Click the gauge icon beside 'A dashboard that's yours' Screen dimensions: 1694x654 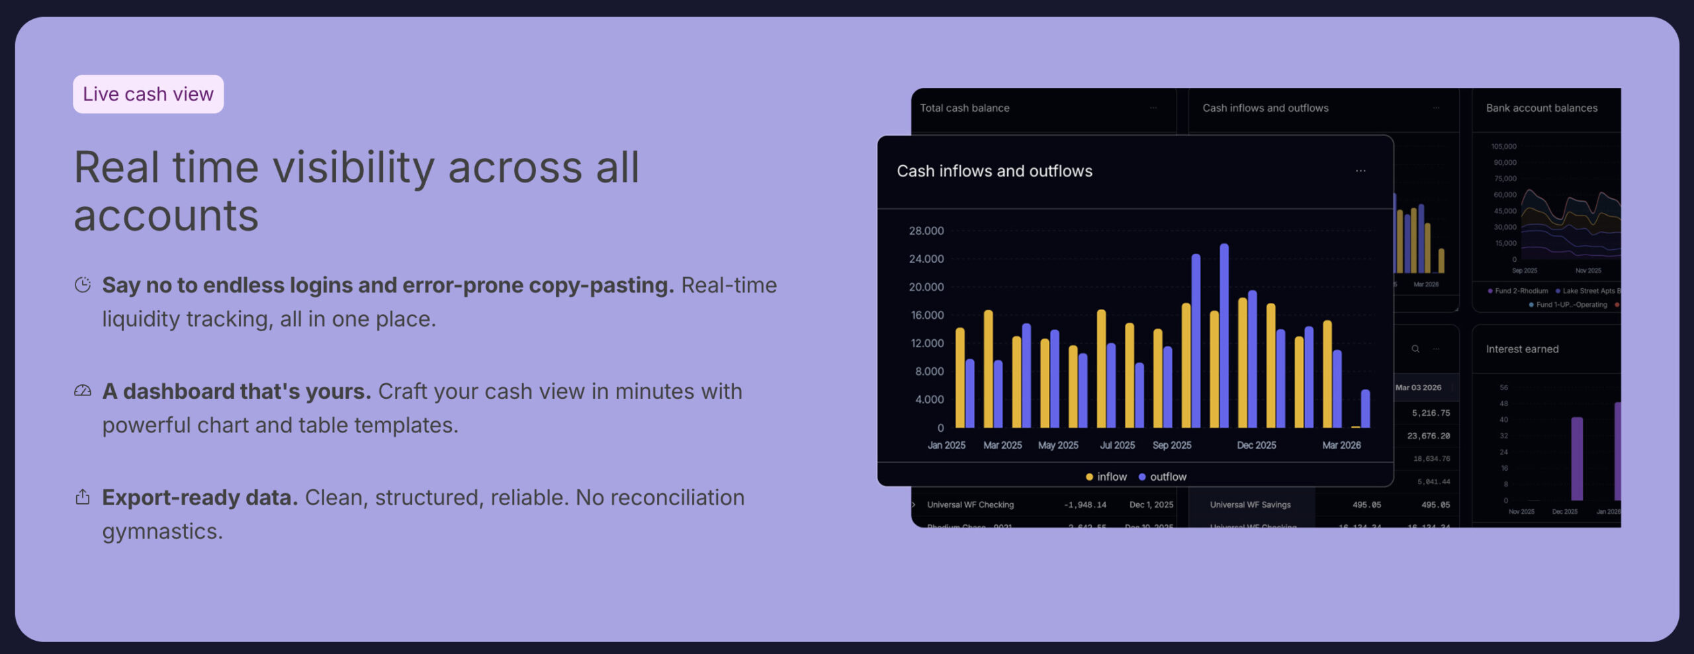coord(83,391)
